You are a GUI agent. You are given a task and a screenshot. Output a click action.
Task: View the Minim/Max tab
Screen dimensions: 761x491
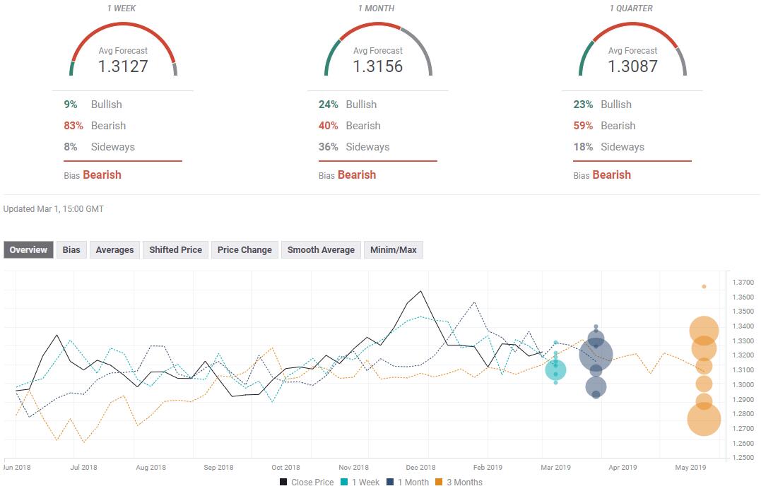(x=393, y=250)
